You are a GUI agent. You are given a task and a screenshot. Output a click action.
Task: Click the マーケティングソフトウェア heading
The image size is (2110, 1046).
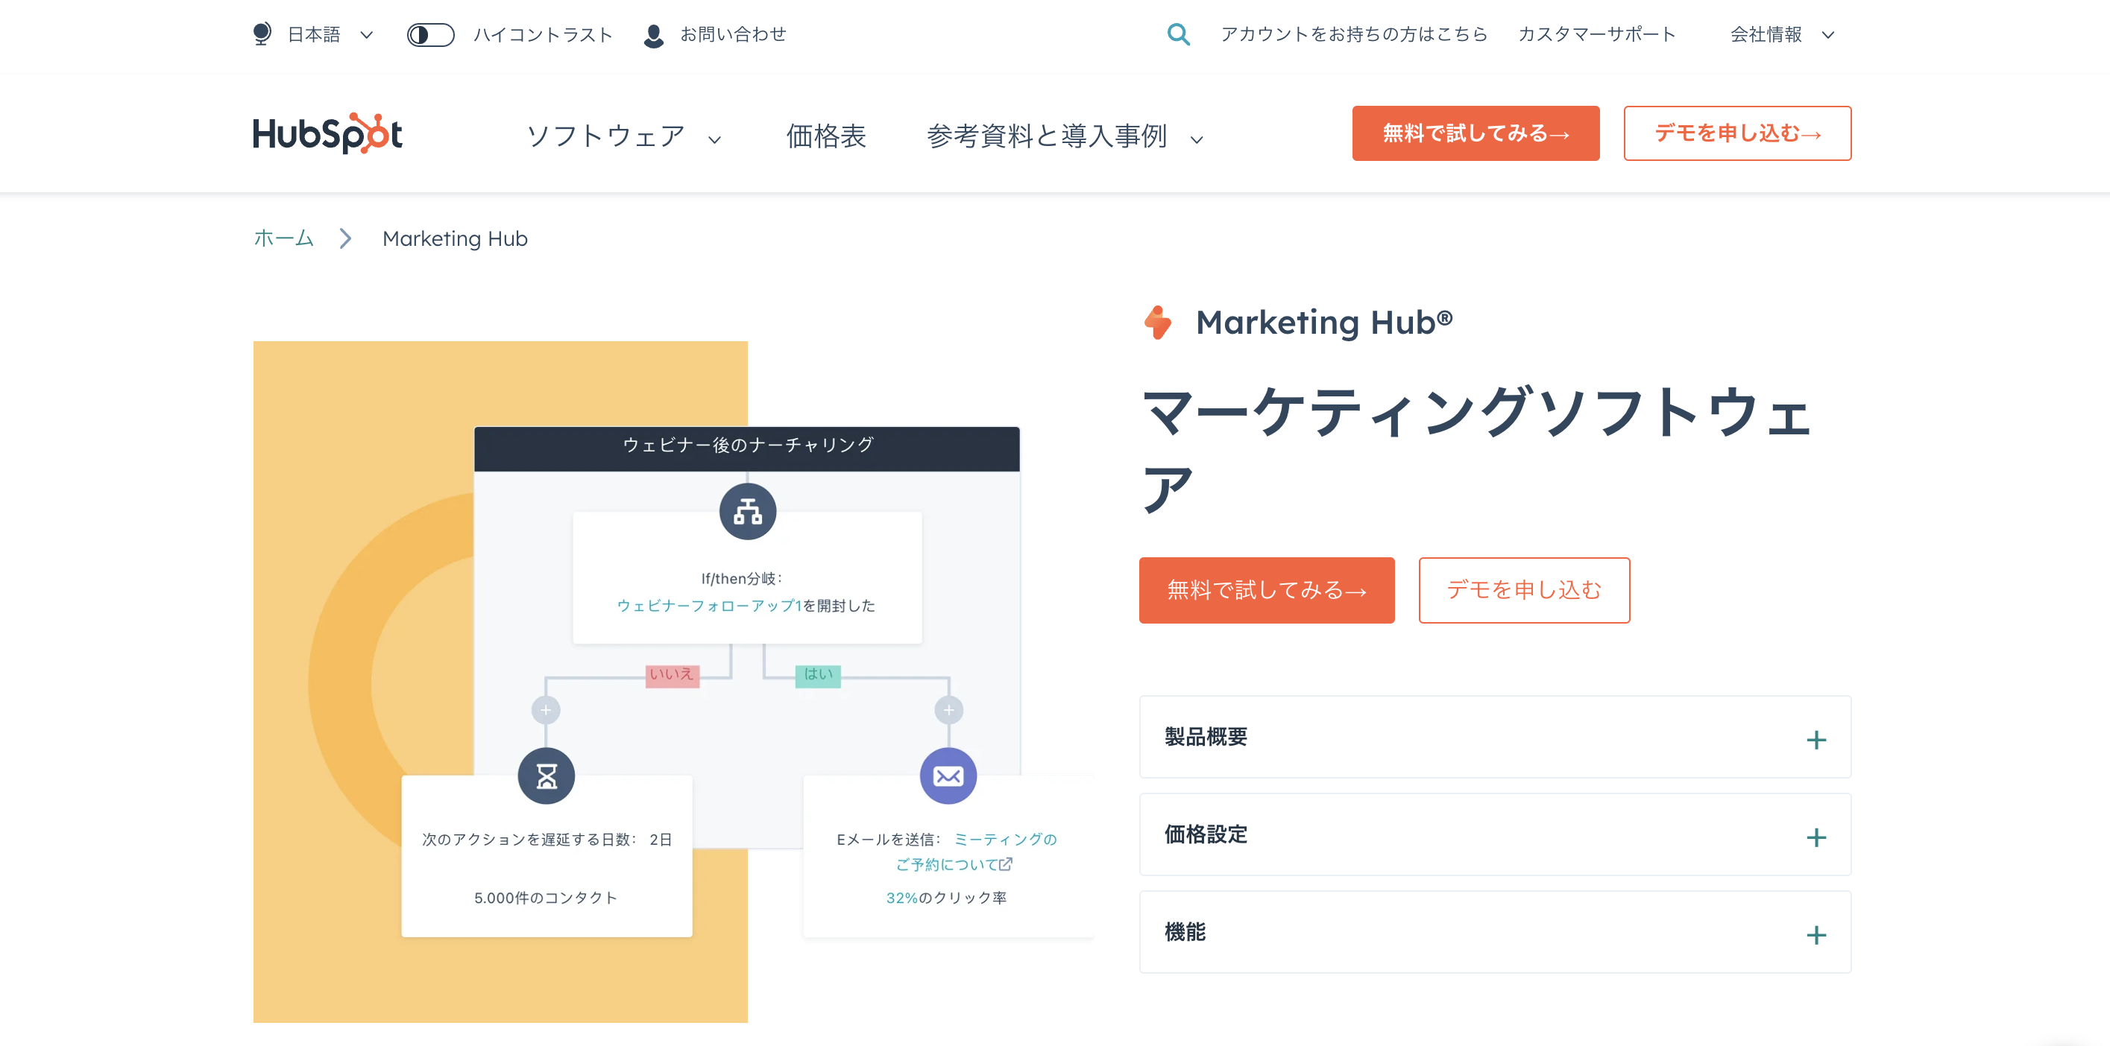pyautogui.click(x=1476, y=450)
